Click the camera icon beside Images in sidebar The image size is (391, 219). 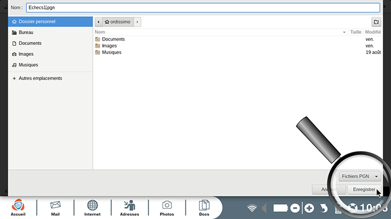tap(14, 54)
